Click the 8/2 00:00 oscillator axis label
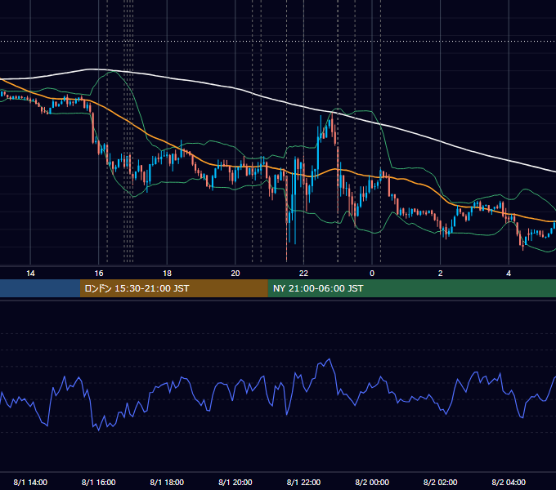The image size is (556, 490). 372,482
